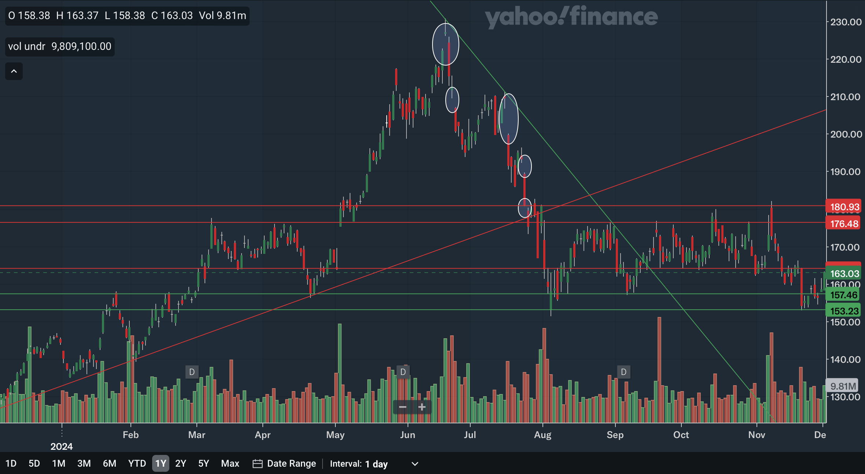
Task: Select the 1D time range
Action: (11, 464)
